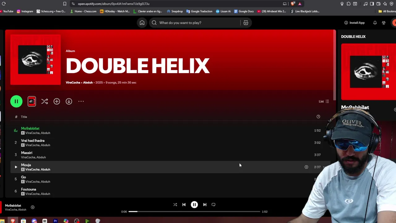Toggle shuffle in the player bar

pos(175,204)
